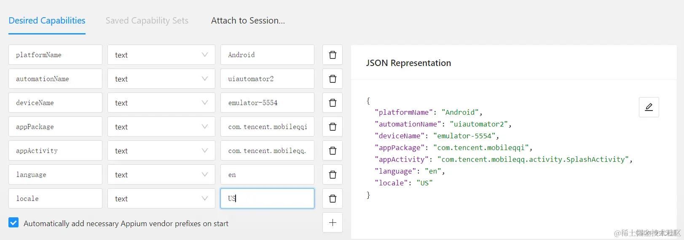Viewport: 684px width, 240px height.
Task: Open type dropdown for platformName
Action: (161, 55)
